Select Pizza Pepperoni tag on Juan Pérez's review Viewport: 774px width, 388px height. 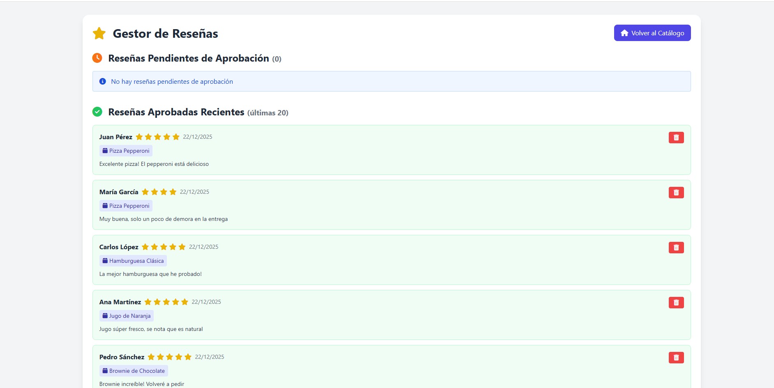coord(126,151)
